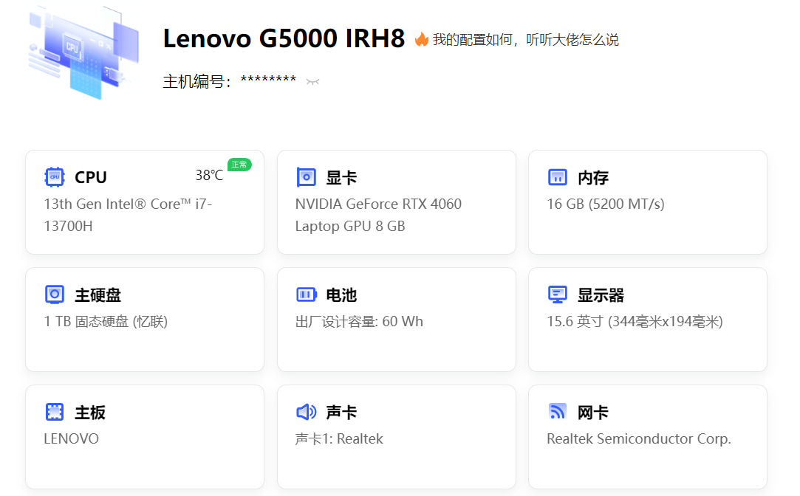
Task: Click the 声卡1: Realtek entry
Action: 339,438
